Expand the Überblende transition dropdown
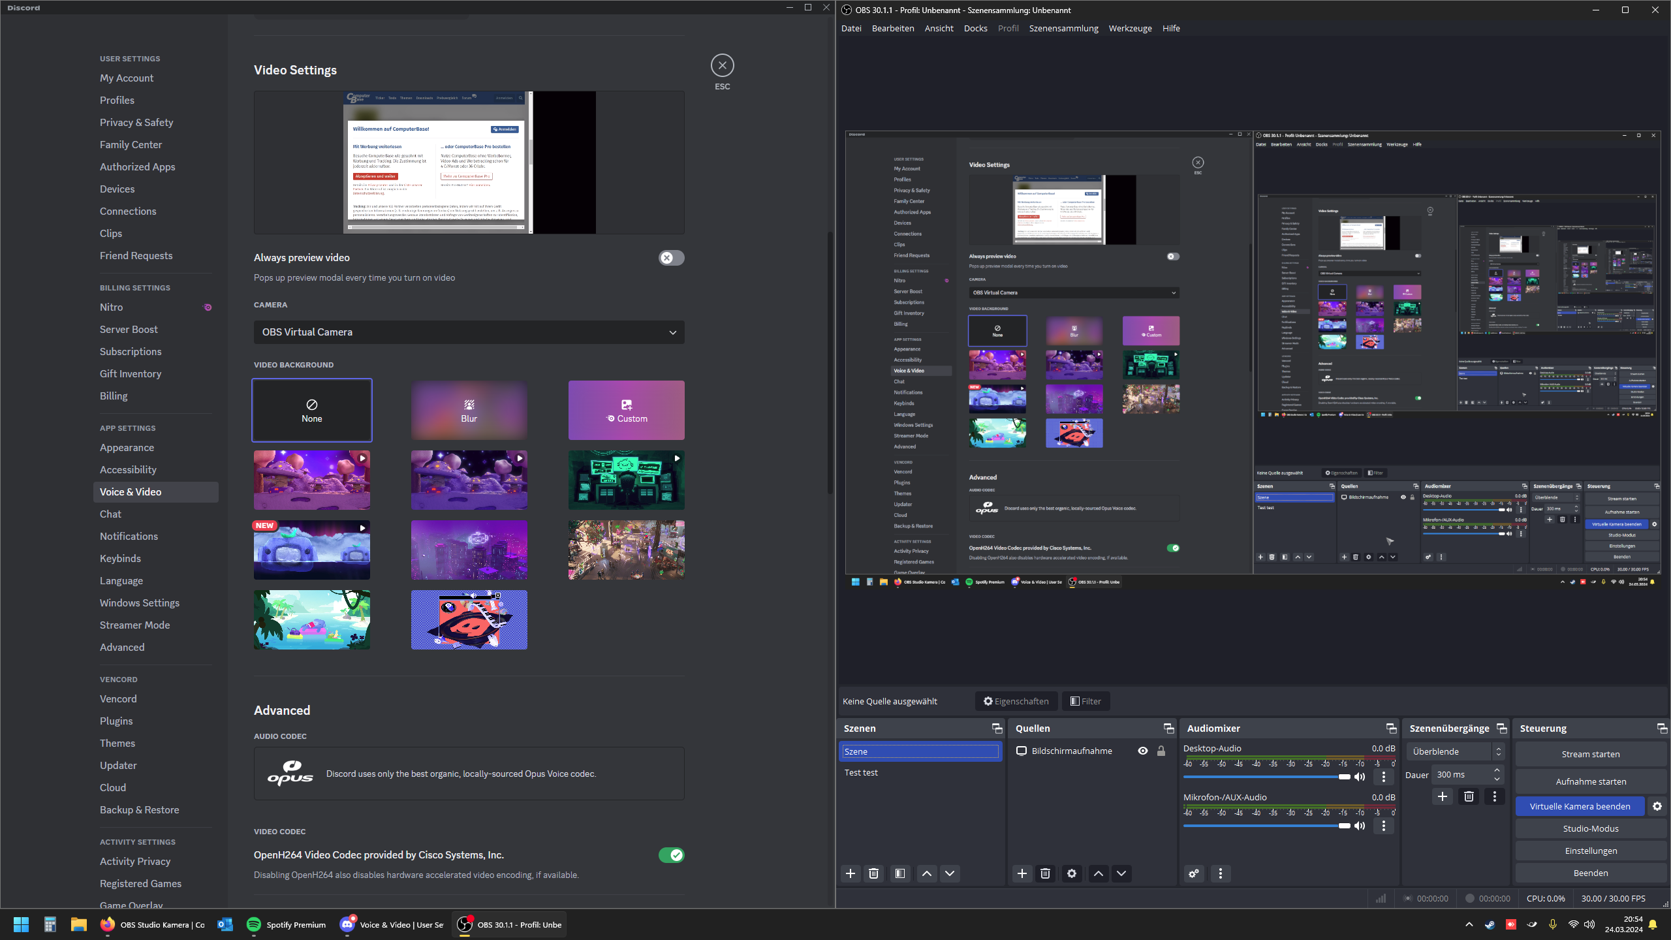This screenshot has height=940, width=1671. coord(1455,751)
